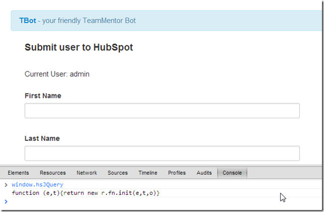Focus the Last Name input field
The width and height of the screenshot is (324, 212).
point(162,153)
